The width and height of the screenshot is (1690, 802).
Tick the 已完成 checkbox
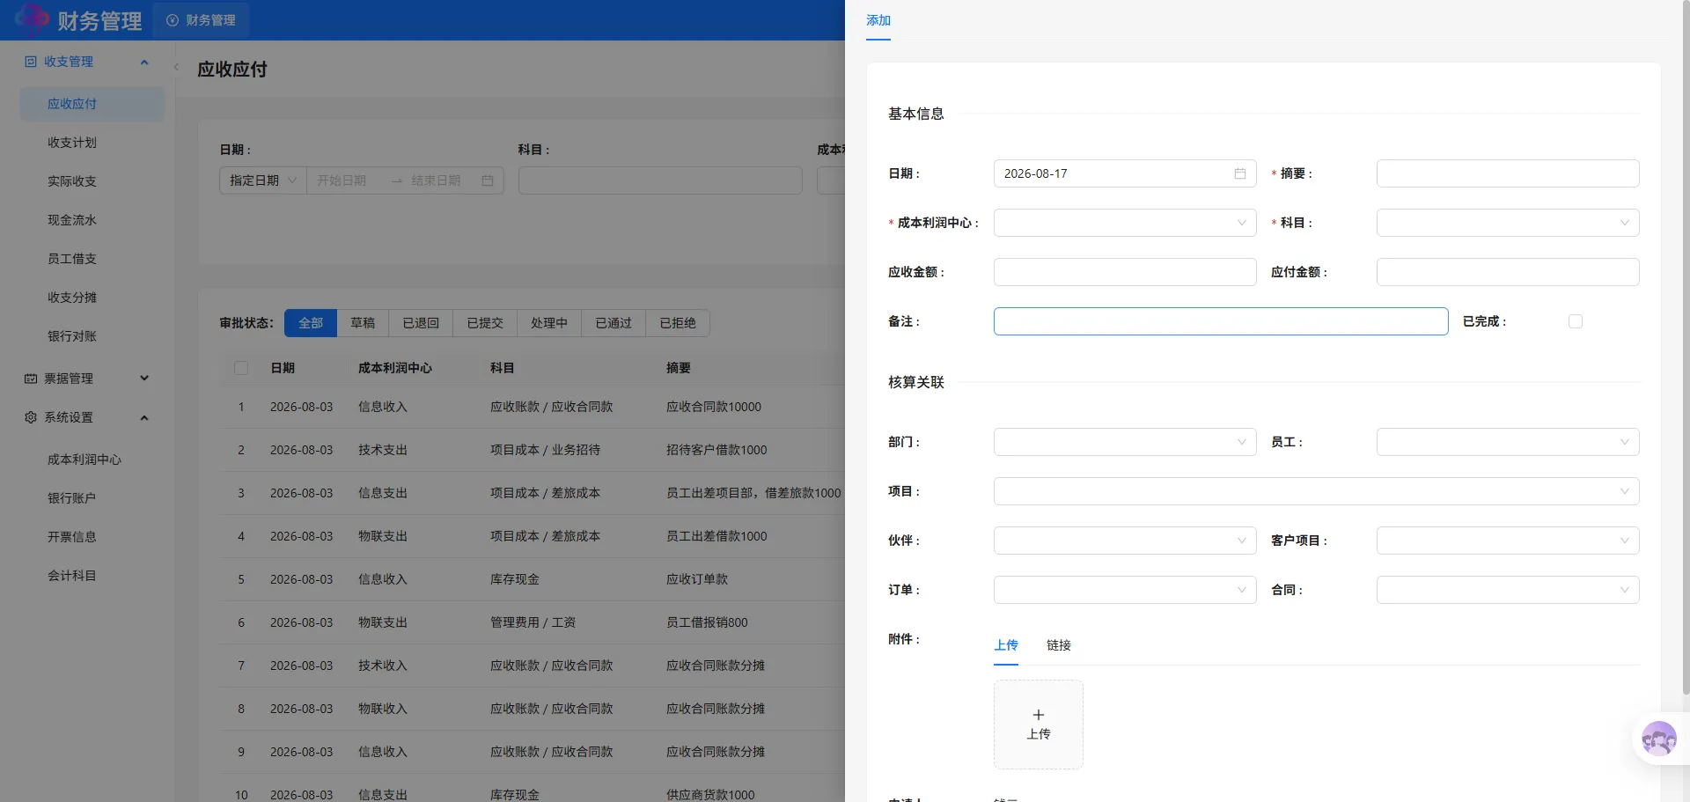point(1576,321)
